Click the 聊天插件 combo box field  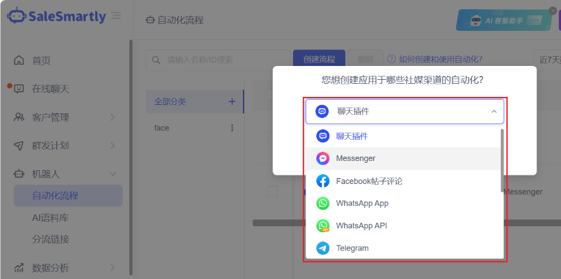click(x=405, y=111)
